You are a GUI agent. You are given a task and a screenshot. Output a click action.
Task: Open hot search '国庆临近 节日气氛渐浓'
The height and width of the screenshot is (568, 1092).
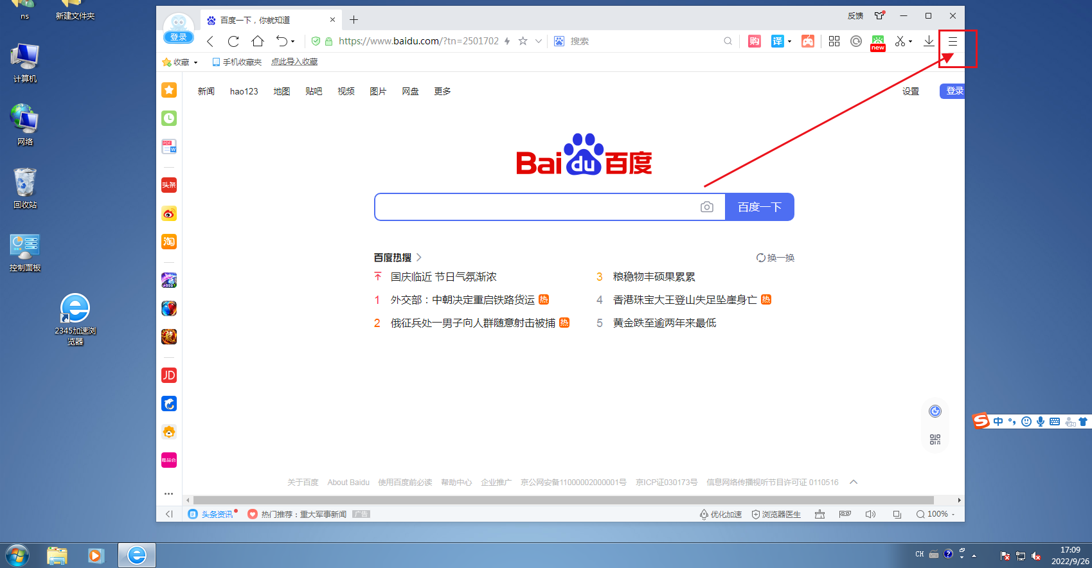443,277
